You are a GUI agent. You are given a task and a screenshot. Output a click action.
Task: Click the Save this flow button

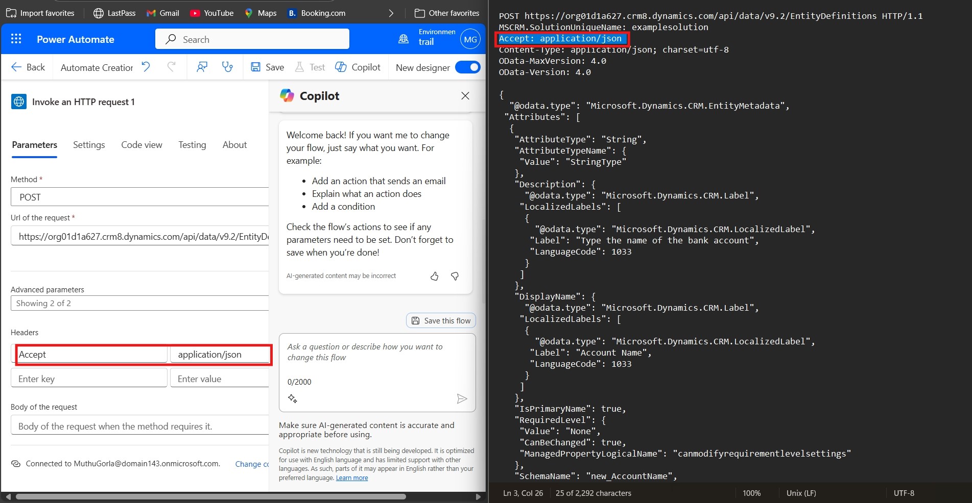(441, 320)
